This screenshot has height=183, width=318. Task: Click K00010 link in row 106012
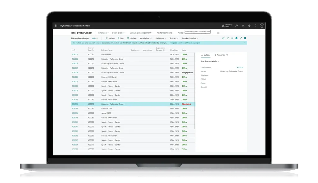[x=91, y=104]
